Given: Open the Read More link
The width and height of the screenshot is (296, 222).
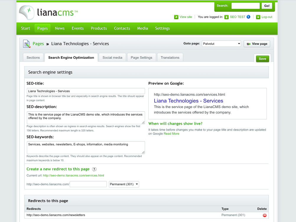Looking at the screenshot, I should pyautogui.click(x=171, y=134).
